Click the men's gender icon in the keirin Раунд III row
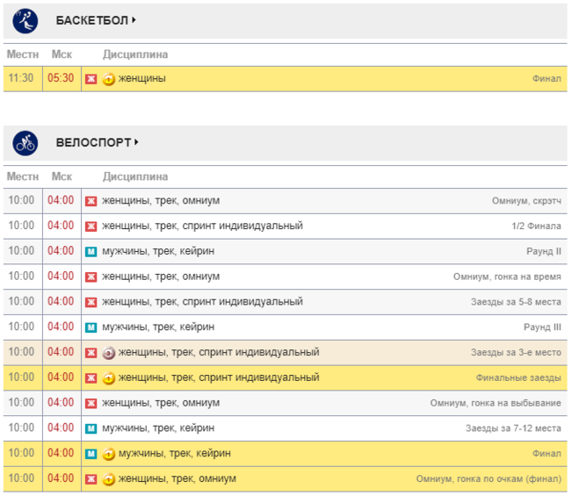This screenshot has height=503, width=579. click(90, 327)
